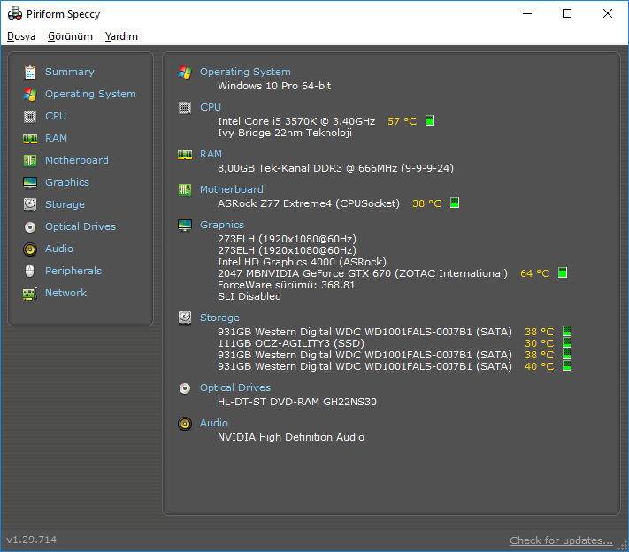Image resolution: width=629 pixels, height=552 pixels.
Task: Click the RAM icon in main panel
Action: pos(185,155)
